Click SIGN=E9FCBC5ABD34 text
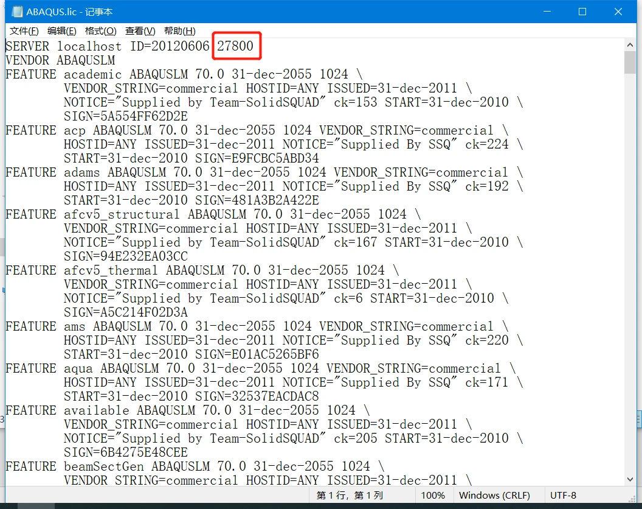 [x=257, y=158]
